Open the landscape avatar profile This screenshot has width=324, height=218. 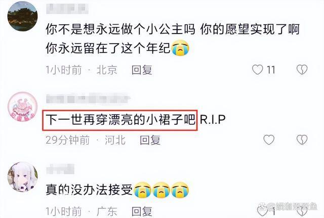22,16
